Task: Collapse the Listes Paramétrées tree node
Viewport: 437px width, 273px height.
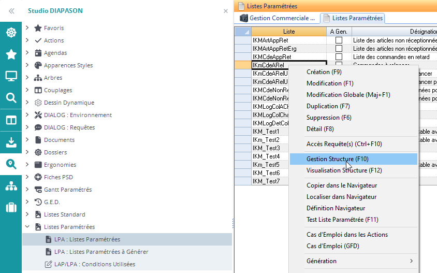Action: pos(27,227)
